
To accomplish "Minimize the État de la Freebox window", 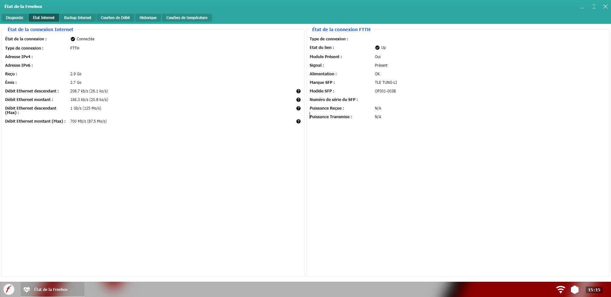I will coord(582,7).
